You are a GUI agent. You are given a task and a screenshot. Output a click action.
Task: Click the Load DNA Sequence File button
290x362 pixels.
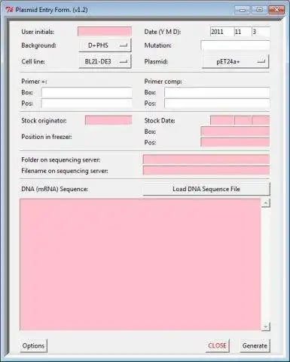tap(206, 189)
